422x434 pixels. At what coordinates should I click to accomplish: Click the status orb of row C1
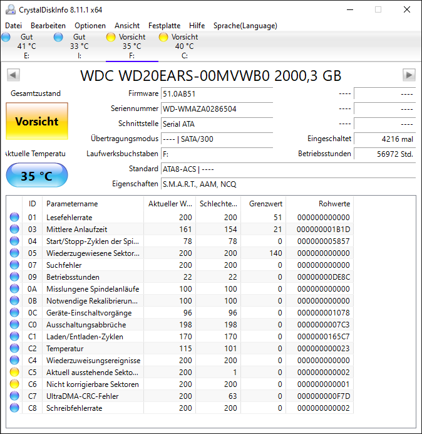(14, 337)
